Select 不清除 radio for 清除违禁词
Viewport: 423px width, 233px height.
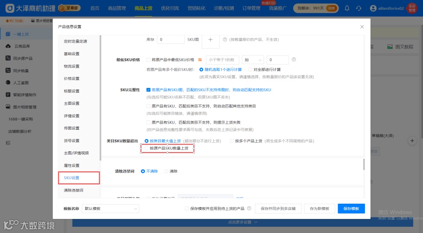point(143,171)
